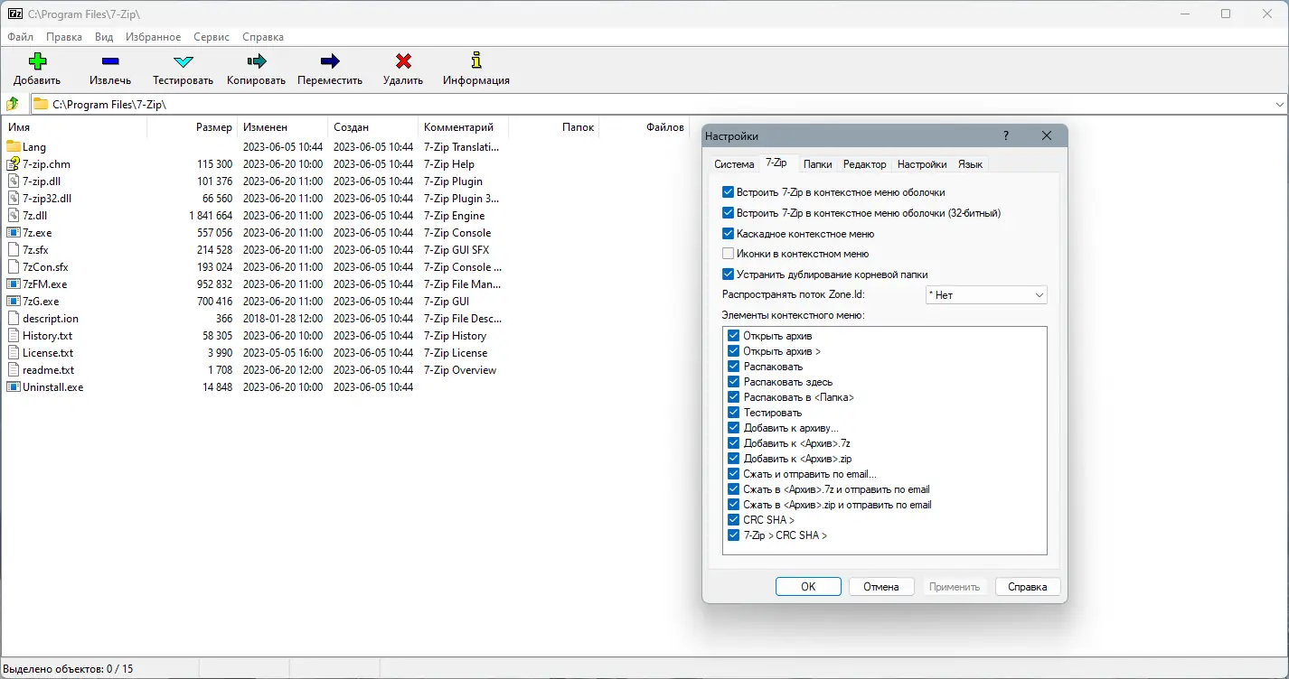Uncheck the Открыть архив list item without arrow
This screenshot has width=1289, height=679.
click(x=733, y=336)
